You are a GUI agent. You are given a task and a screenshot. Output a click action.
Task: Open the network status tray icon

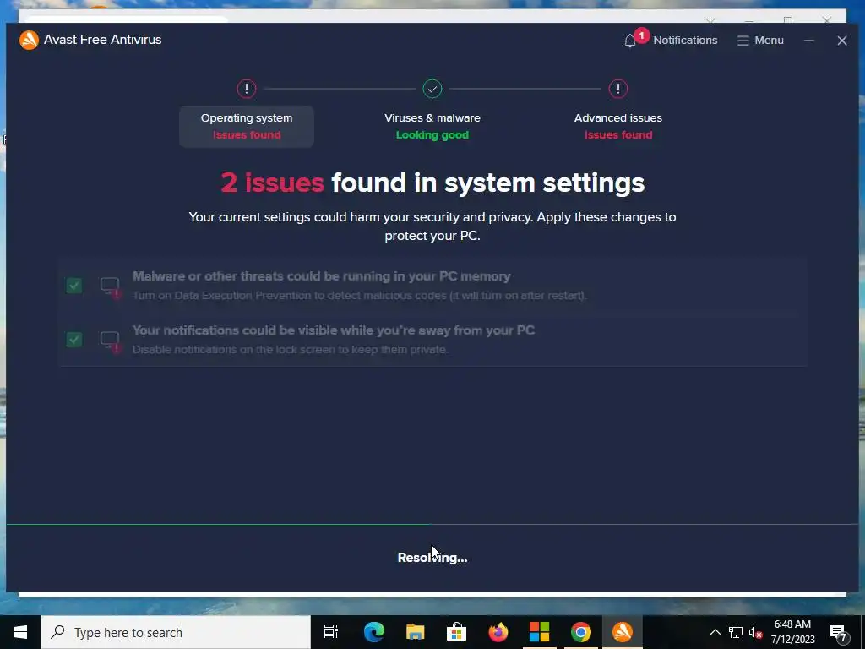(736, 632)
